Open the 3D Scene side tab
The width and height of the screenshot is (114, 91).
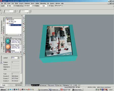pyautogui.click(x=4, y=30)
